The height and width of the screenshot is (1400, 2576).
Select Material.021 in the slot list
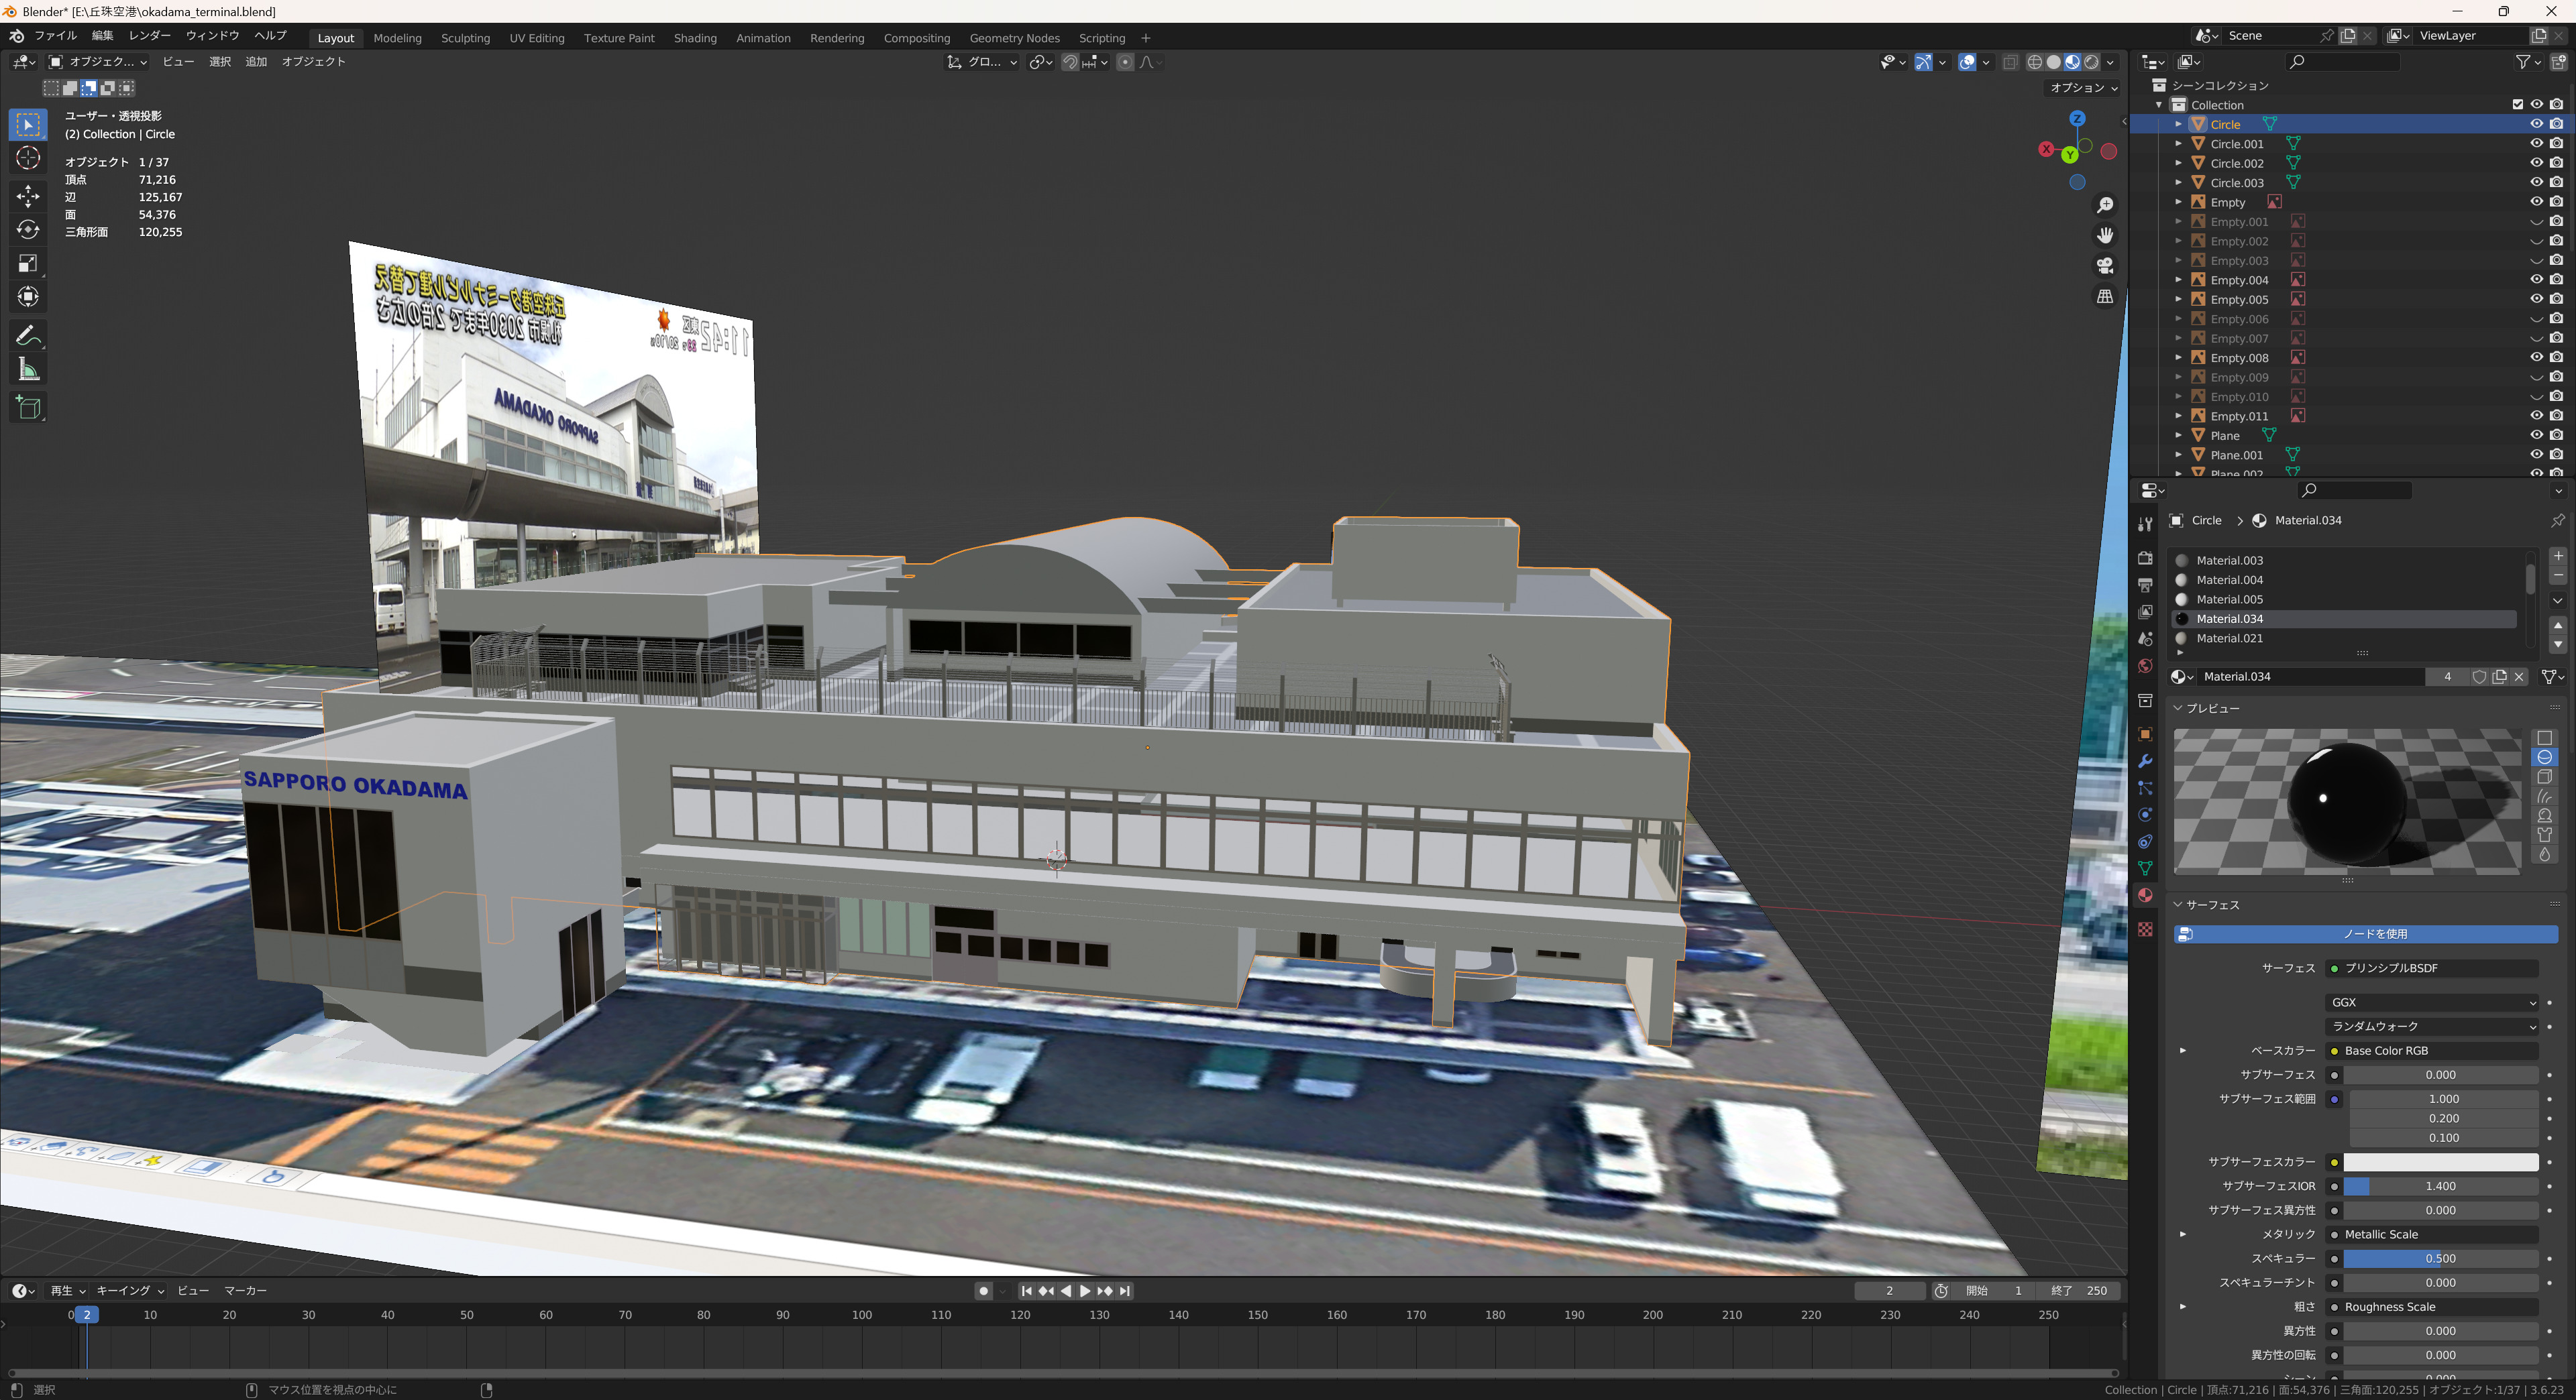[x=2345, y=638]
